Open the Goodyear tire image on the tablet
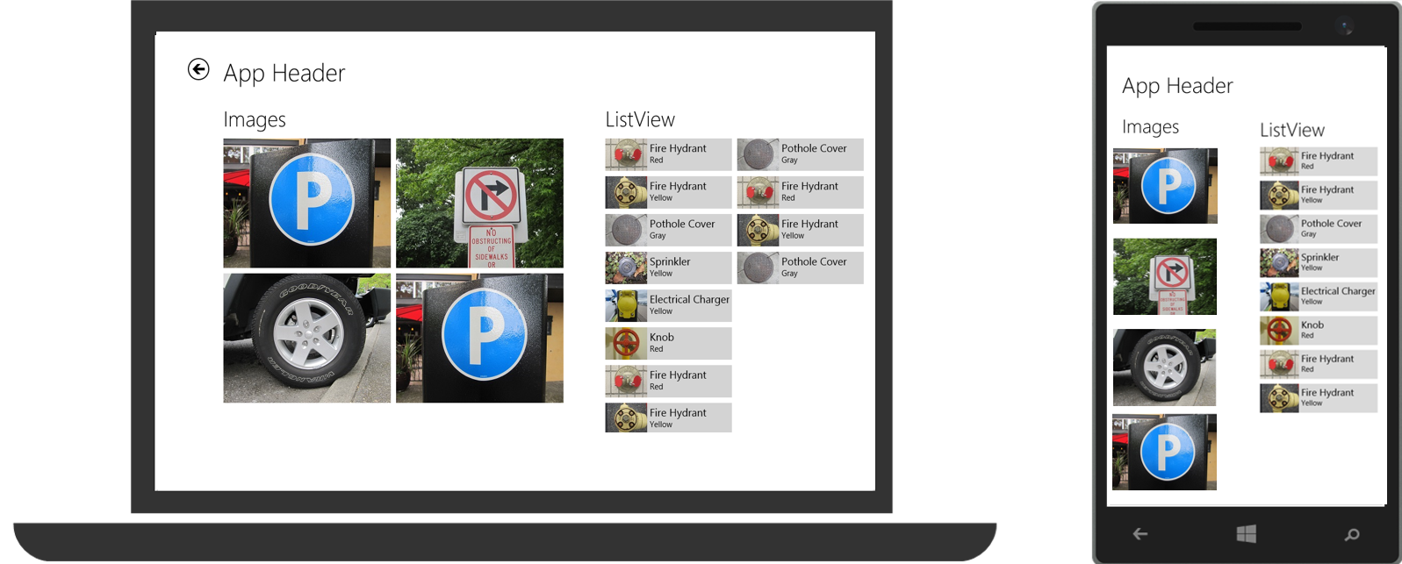1402x564 pixels. coord(306,338)
